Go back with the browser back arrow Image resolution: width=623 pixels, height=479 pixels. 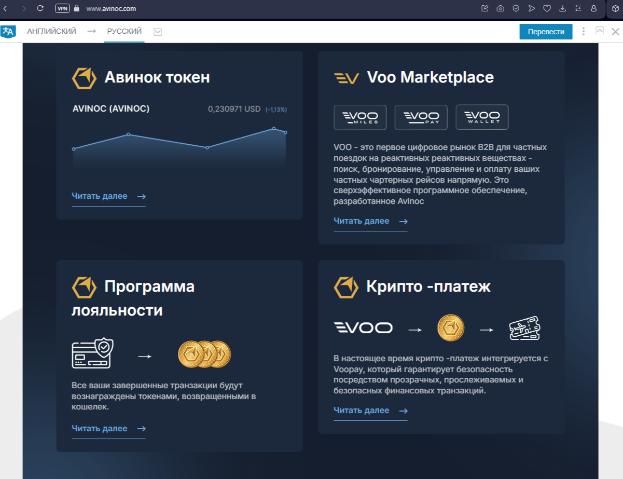pos(5,9)
